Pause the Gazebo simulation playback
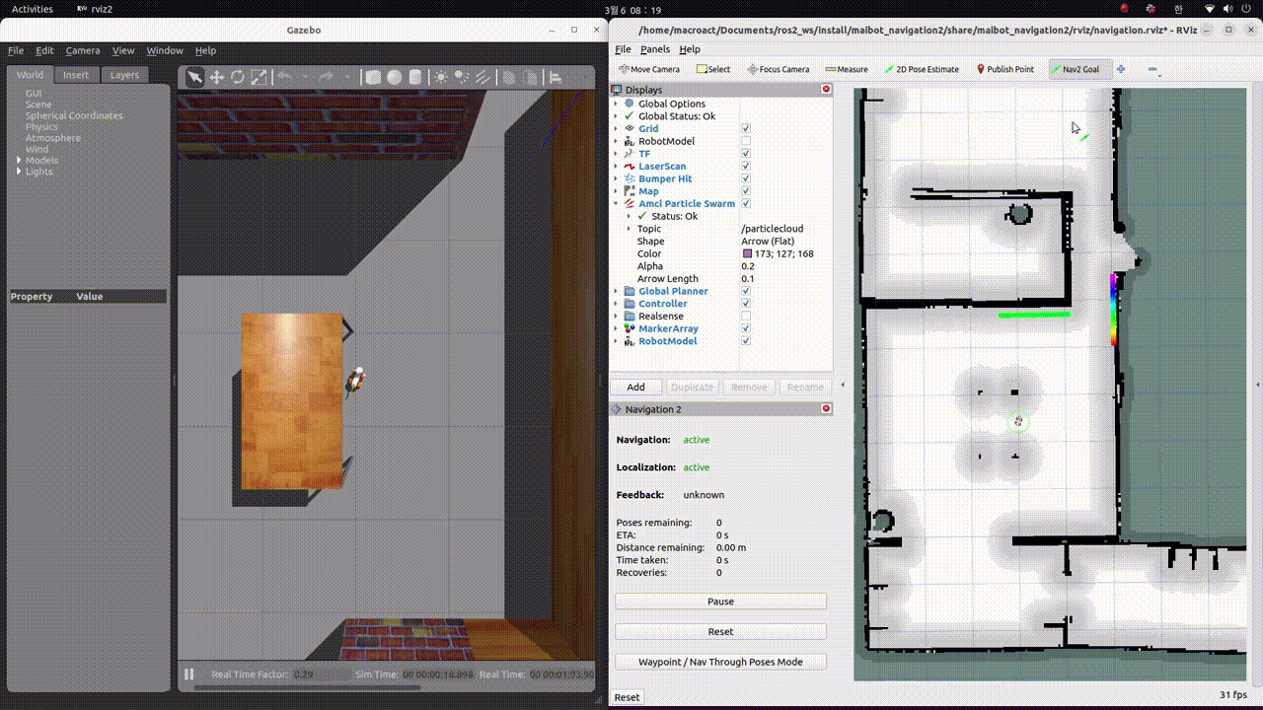Image resolution: width=1263 pixels, height=710 pixels. [188, 674]
